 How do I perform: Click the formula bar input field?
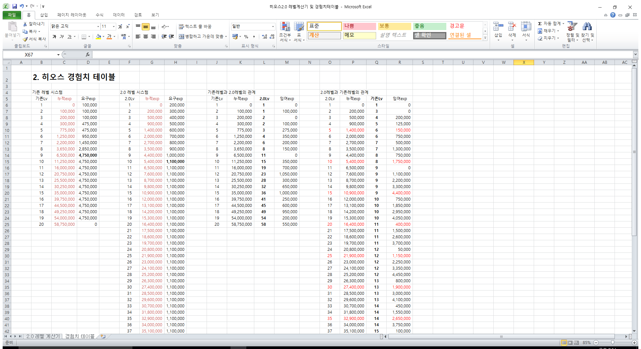coord(362,55)
